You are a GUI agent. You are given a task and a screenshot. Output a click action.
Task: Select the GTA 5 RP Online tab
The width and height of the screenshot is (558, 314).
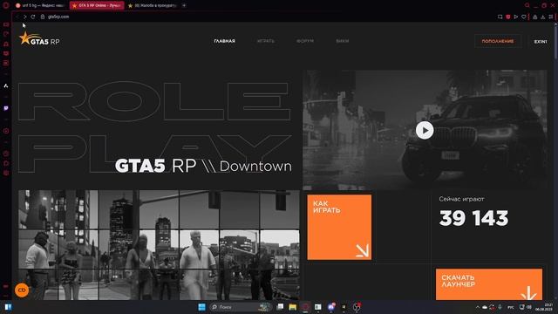pyautogui.click(x=97, y=5)
